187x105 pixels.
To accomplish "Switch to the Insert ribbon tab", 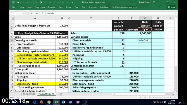I will 30,7.
